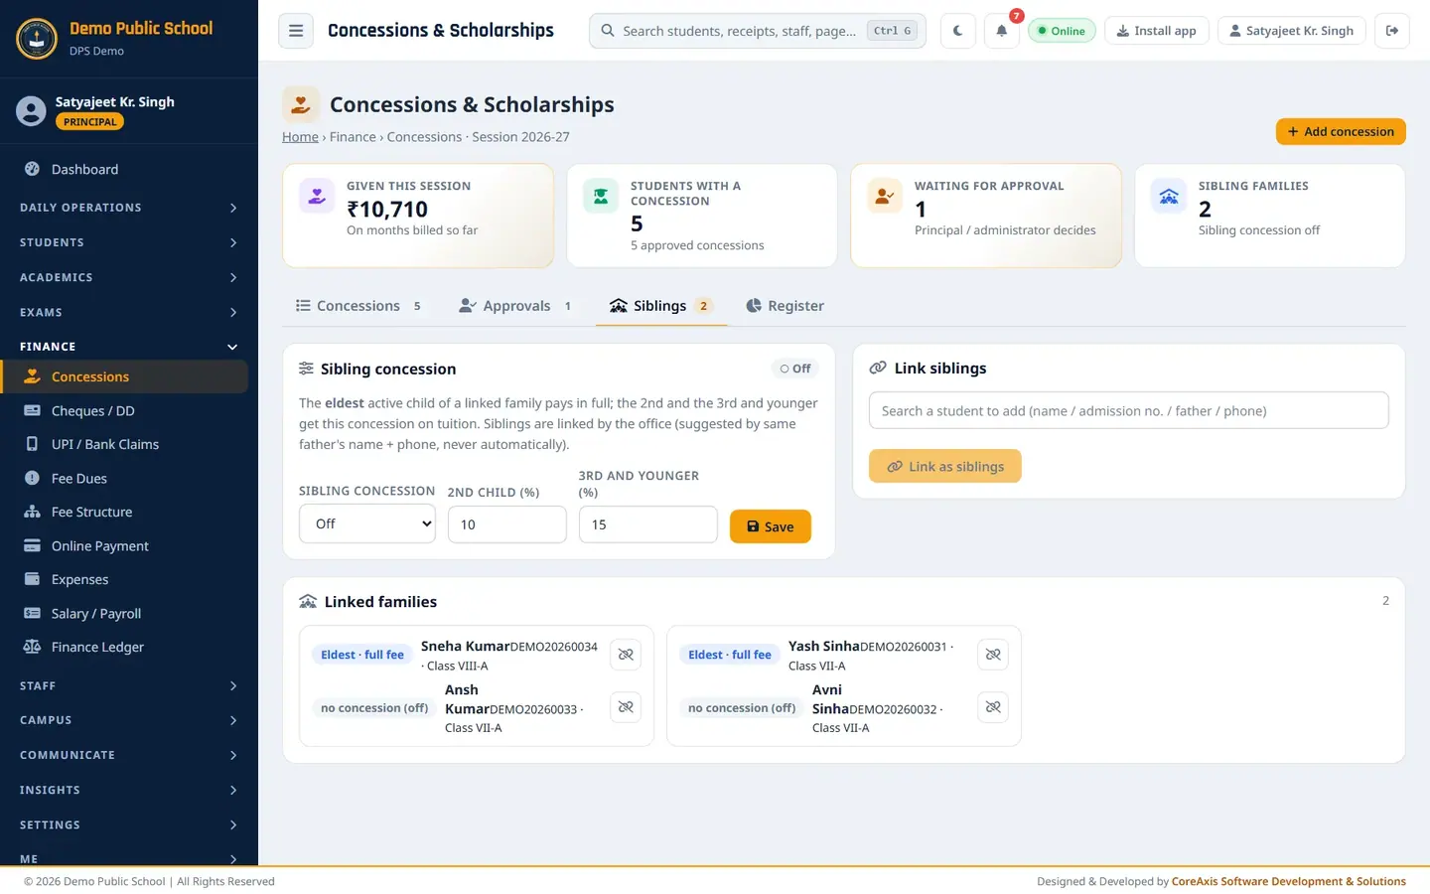Switch to the Concessions tab

pyautogui.click(x=359, y=306)
